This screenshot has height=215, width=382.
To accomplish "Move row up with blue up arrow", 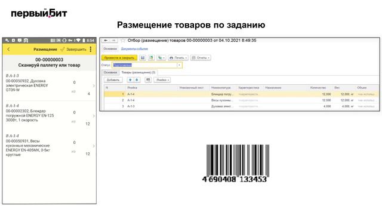I will 130,80.
